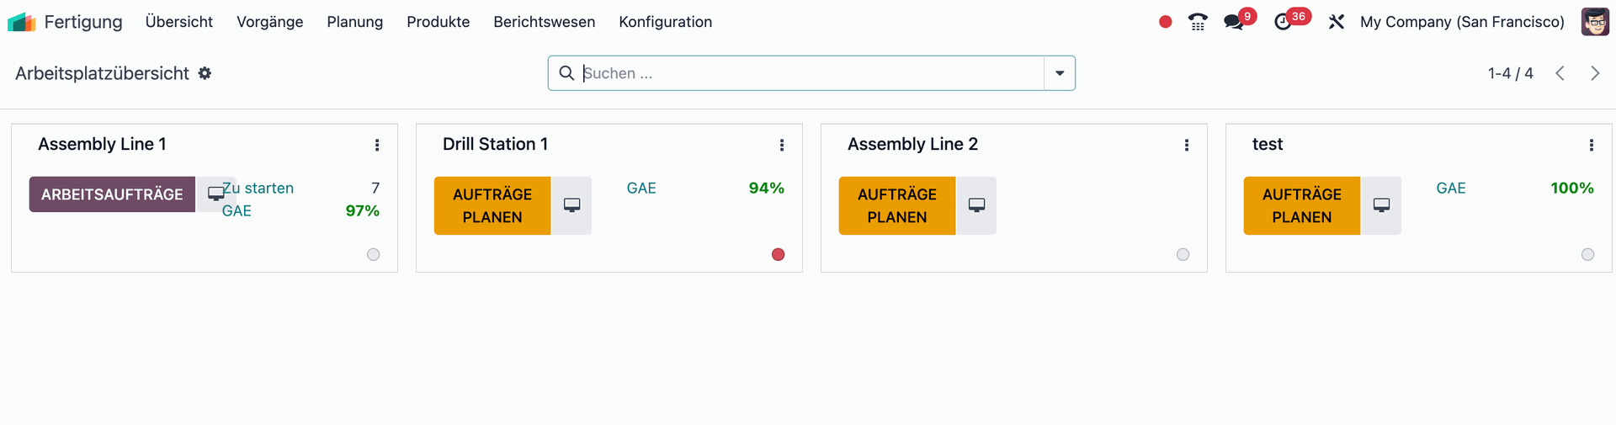Open the Vorgänge menu
This screenshot has height=425, width=1616.
click(269, 22)
